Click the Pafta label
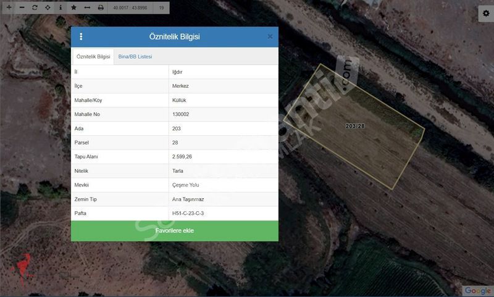 [x=80, y=213]
